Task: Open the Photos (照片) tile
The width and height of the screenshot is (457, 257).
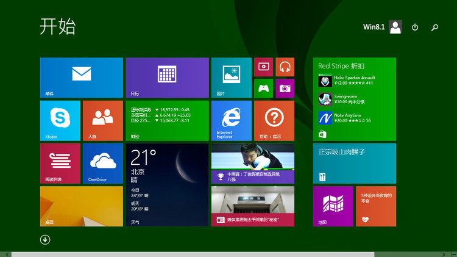Action: [x=231, y=78]
